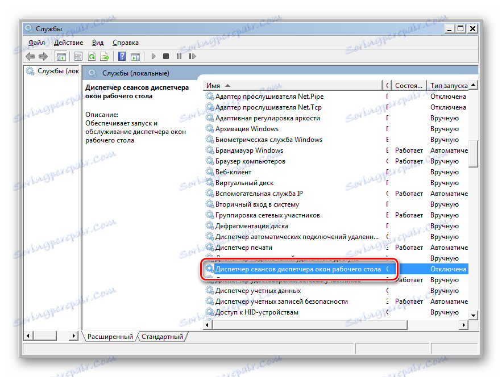Image resolution: width=502 pixels, height=377 pixels.
Task: Click gear icon of Доступ к HID-устройствам
Action: [210, 312]
